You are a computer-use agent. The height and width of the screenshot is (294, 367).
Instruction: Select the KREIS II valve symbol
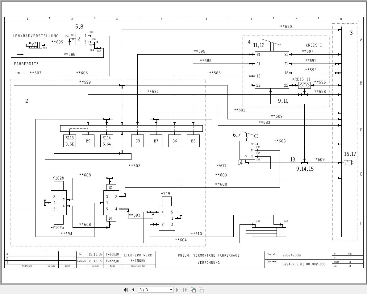(x=304, y=85)
